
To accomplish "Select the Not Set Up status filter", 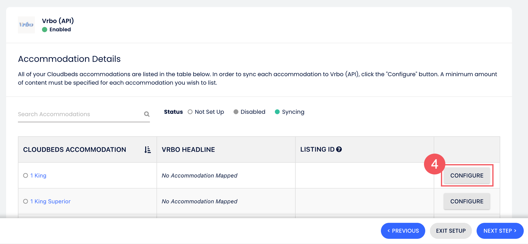I will [x=190, y=112].
